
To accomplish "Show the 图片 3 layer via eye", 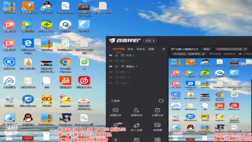I will pos(111,72).
